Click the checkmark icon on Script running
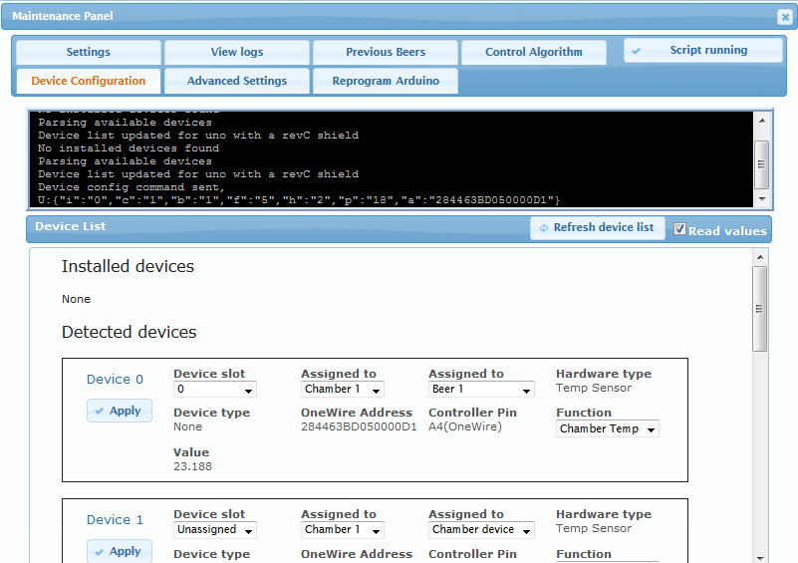 (x=637, y=51)
